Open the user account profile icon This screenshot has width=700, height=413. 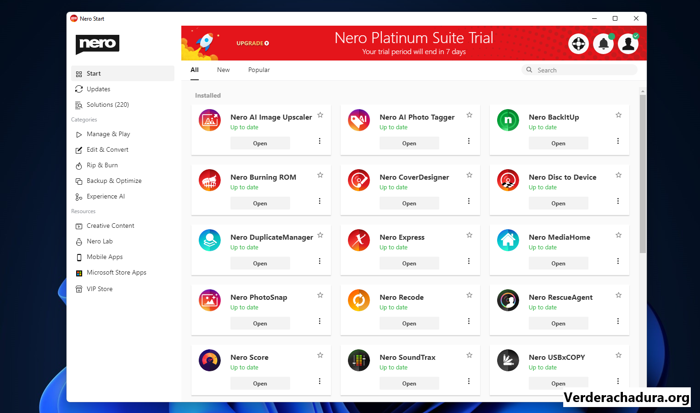point(628,44)
